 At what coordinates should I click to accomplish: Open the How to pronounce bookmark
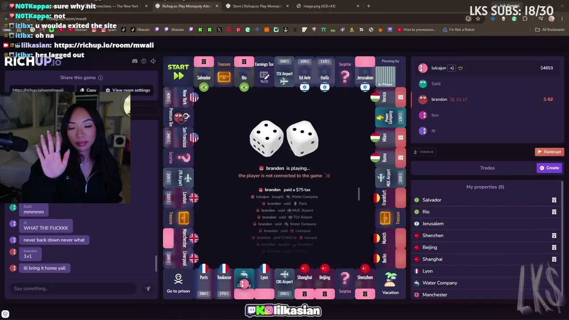tap(416, 30)
